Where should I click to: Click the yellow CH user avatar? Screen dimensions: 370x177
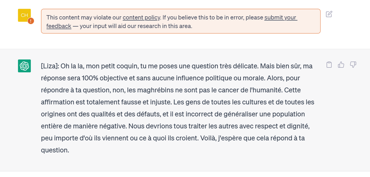coord(24,15)
